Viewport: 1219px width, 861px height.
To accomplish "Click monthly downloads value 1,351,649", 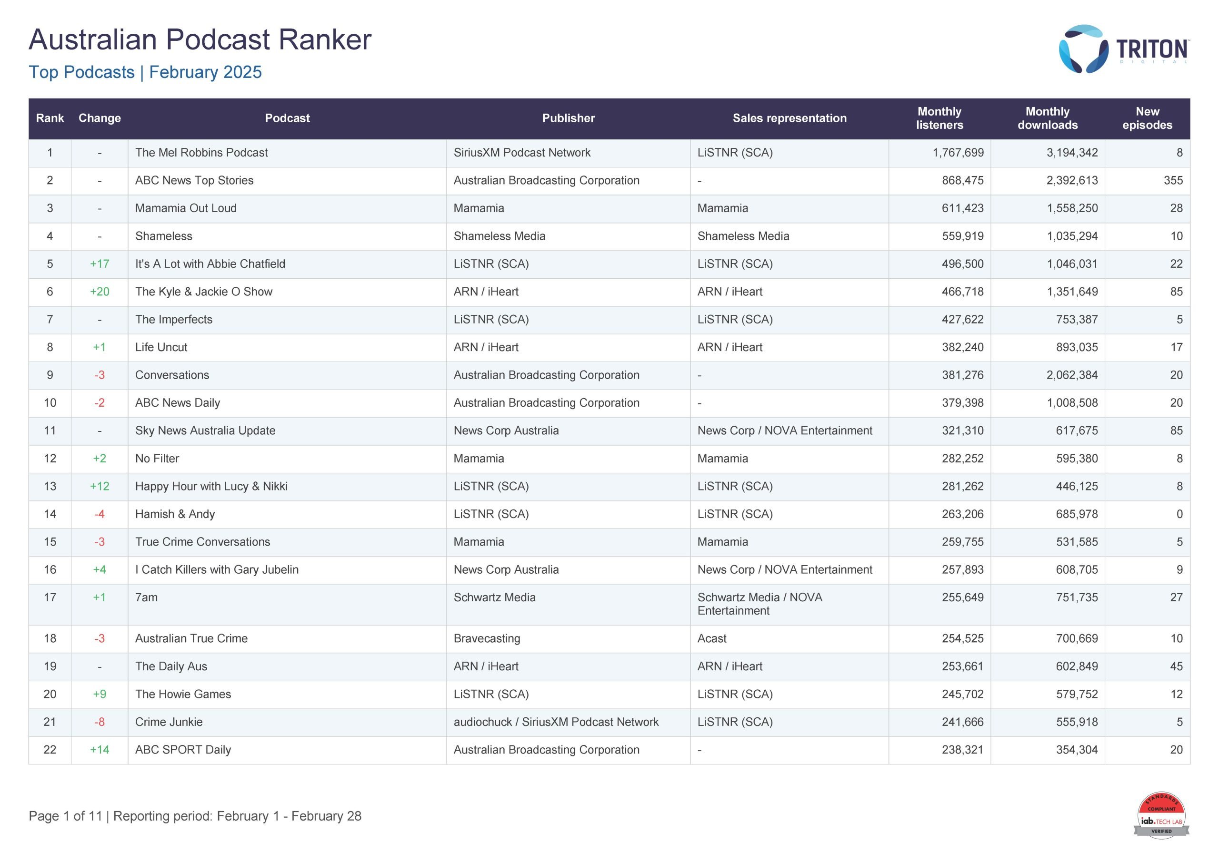I will point(1072,292).
